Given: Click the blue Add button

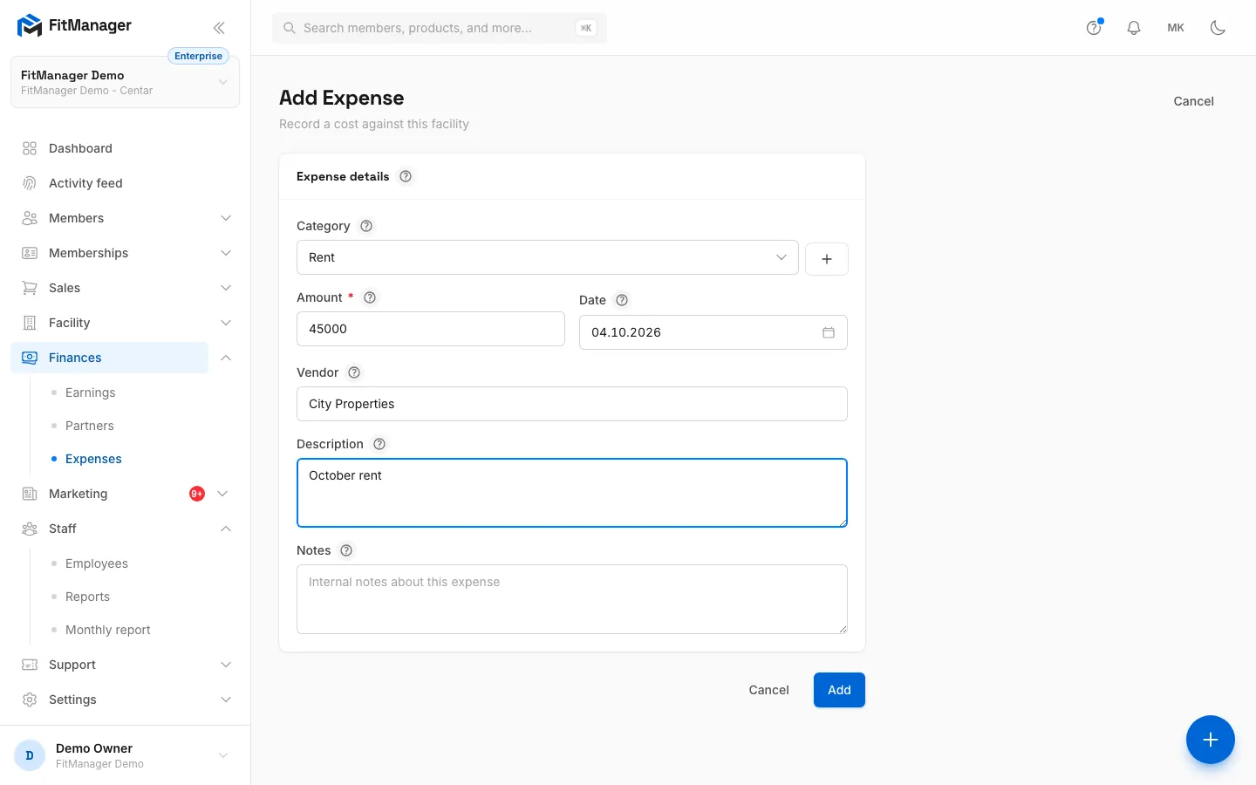Looking at the screenshot, I should [839, 690].
